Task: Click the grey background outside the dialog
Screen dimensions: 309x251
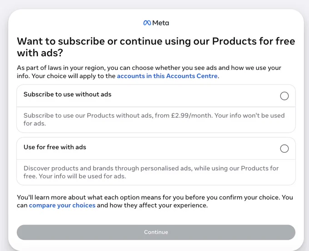Action: click(4, 126)
